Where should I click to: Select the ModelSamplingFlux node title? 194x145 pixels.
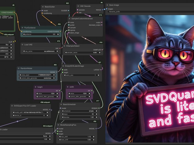[68, 125]
